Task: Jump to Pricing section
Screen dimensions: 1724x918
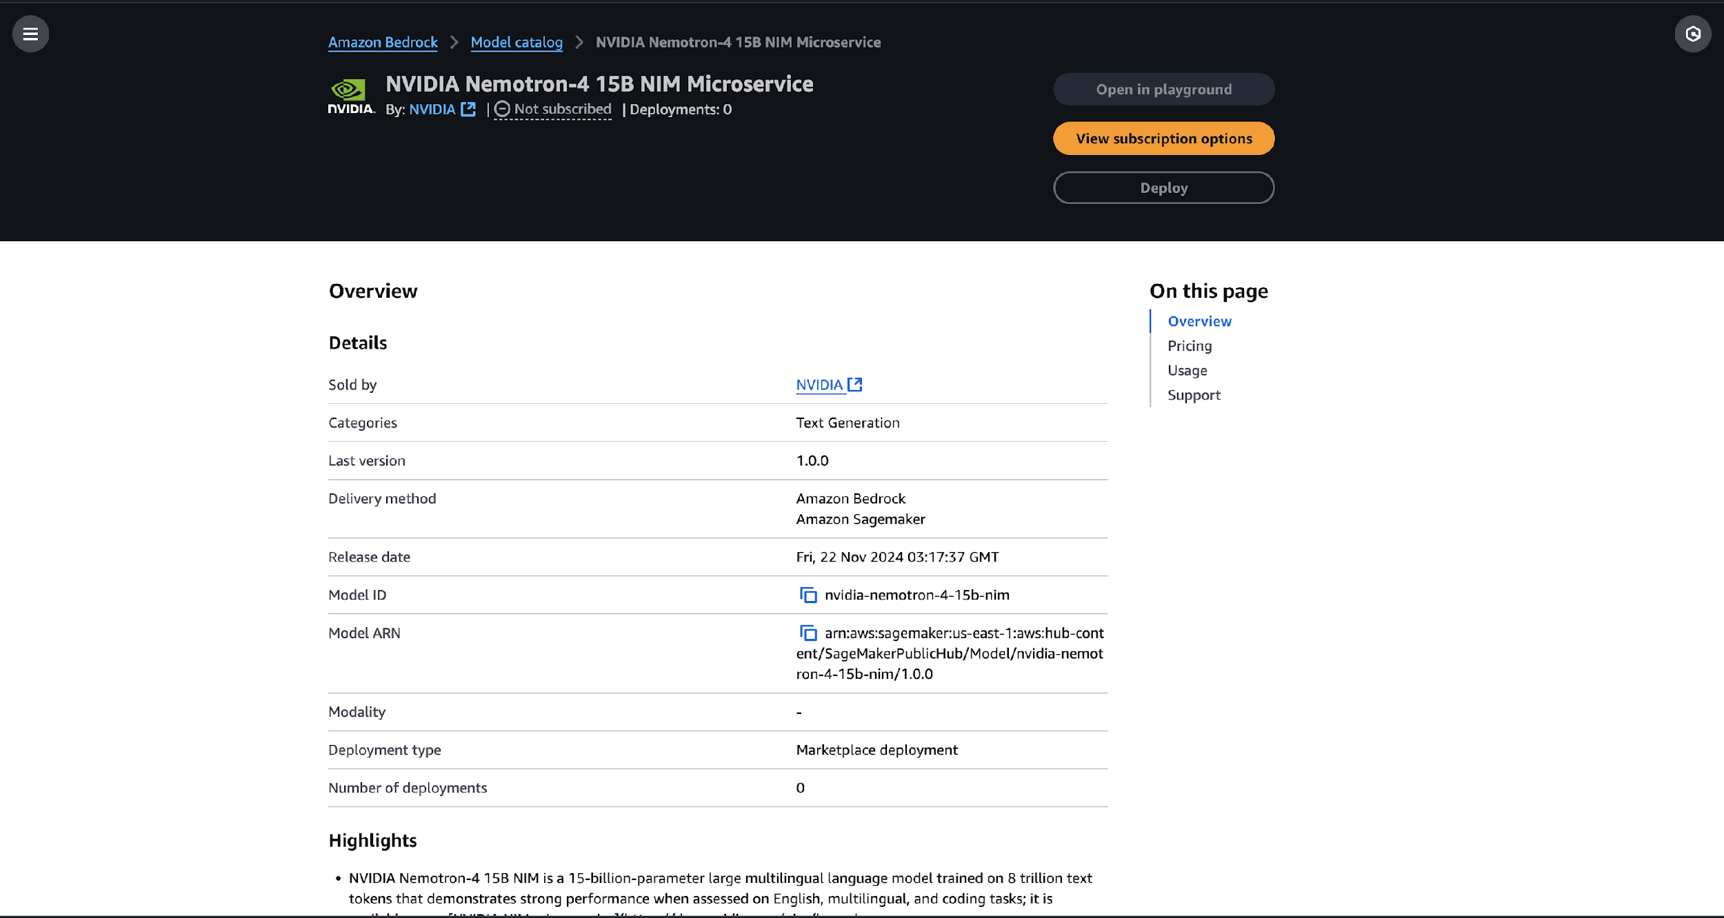Action: (1189, 346)
